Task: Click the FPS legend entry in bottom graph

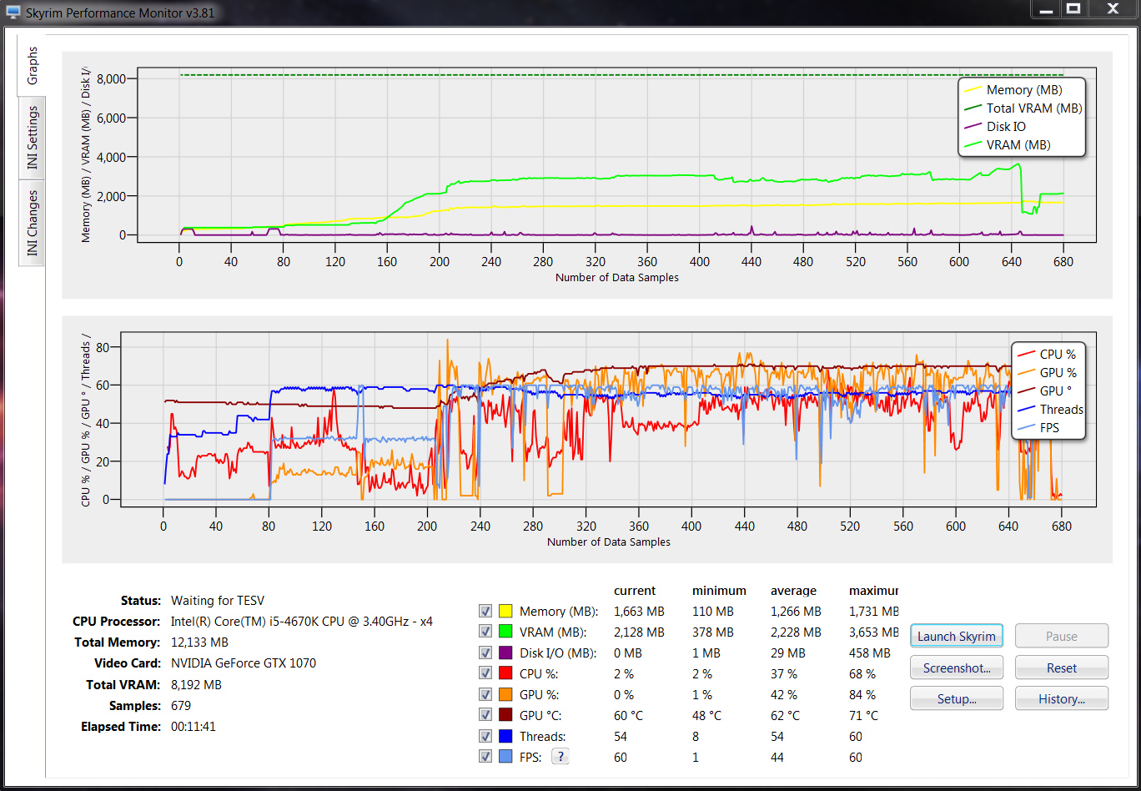Action: point(1038,428)
